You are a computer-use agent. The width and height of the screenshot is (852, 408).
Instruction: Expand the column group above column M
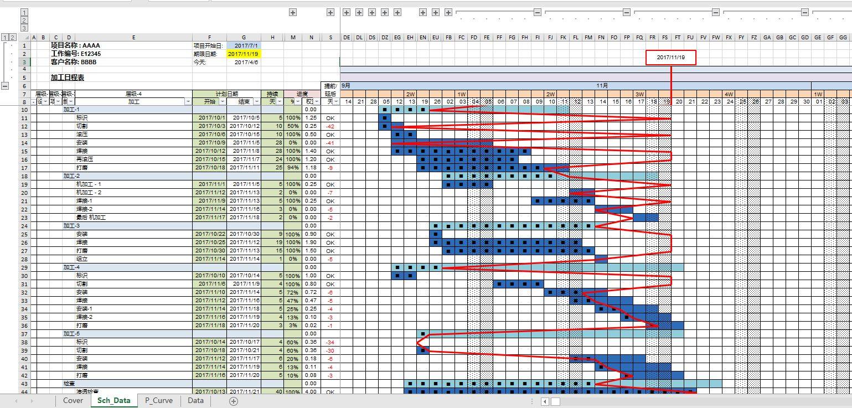coord(293,12)
